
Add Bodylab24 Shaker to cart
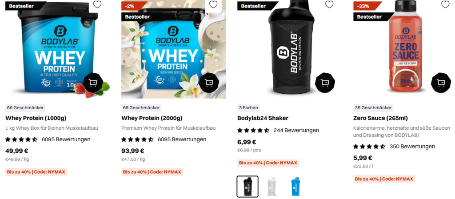(x=325, y=83)
